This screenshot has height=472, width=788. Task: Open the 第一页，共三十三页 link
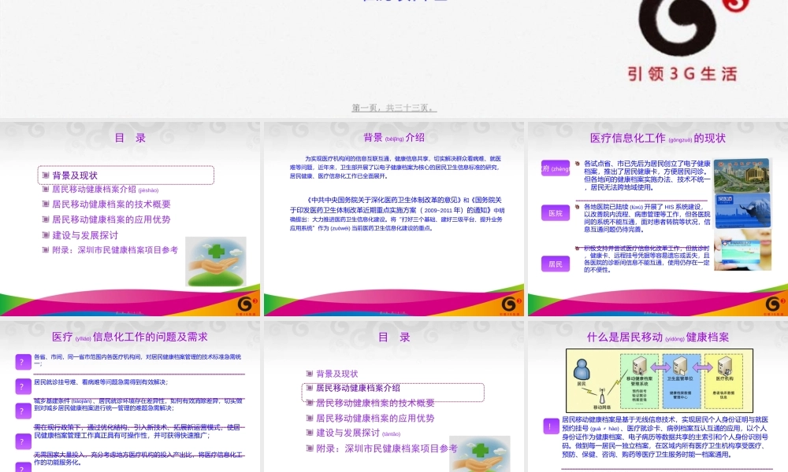pos(394,106)
